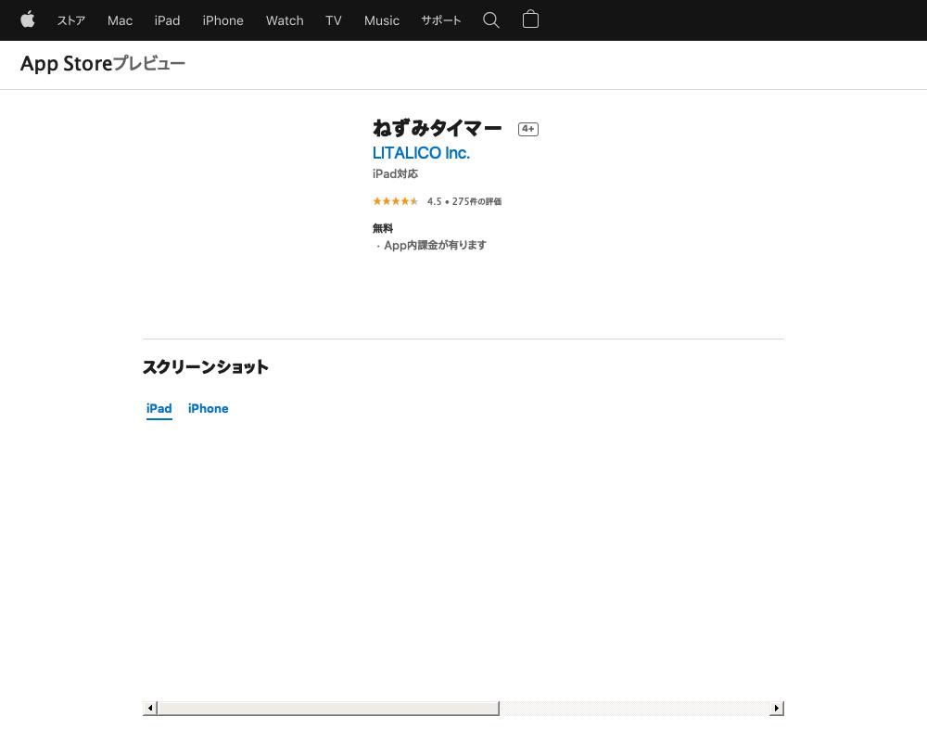
Task: Click the 4+ age rating badge
Action: pos(527,129)
